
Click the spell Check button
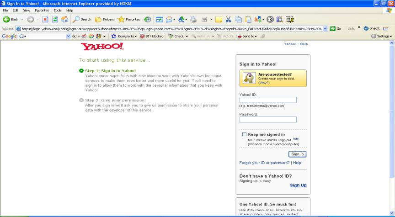tap(176, 36)
